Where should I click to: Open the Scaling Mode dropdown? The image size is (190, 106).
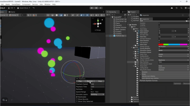point(173,56)
